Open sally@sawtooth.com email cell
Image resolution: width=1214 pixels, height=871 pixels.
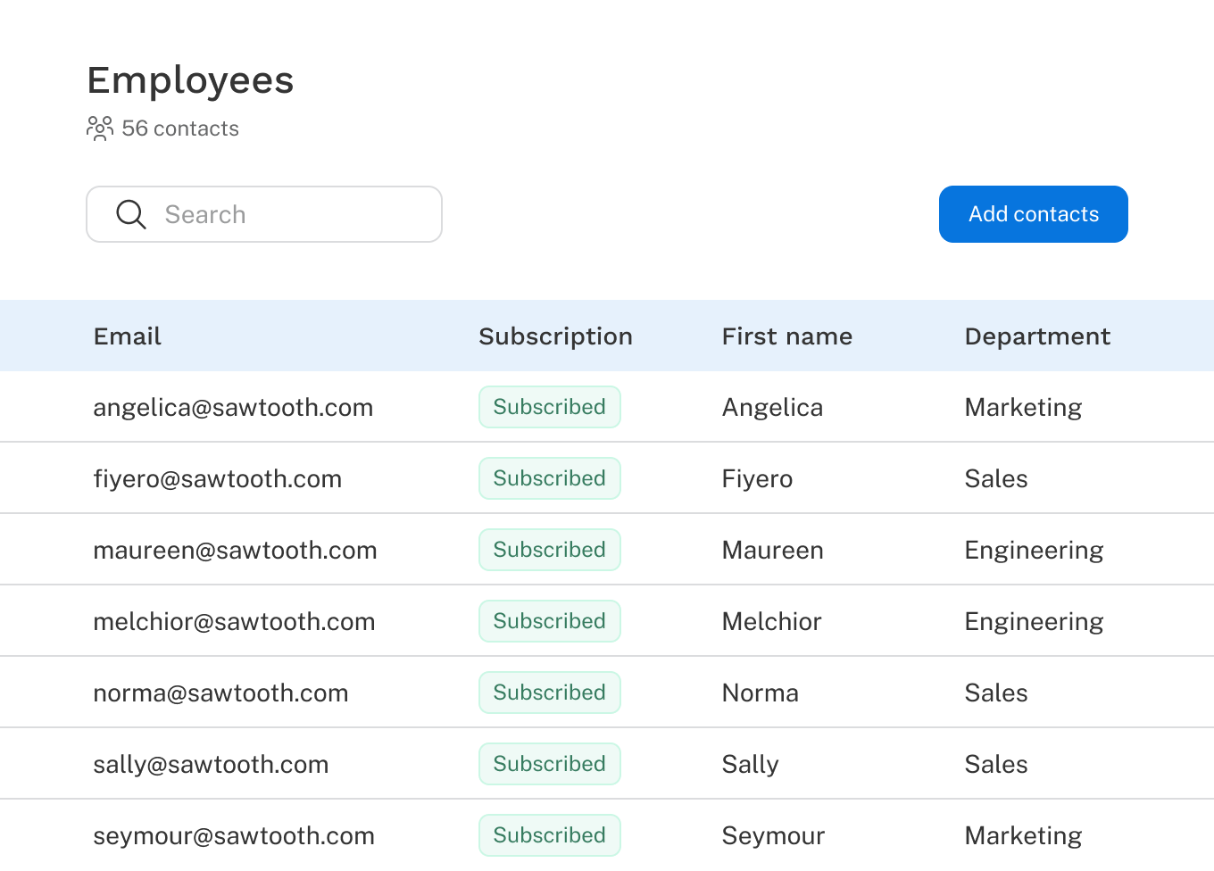click(211, 765)
